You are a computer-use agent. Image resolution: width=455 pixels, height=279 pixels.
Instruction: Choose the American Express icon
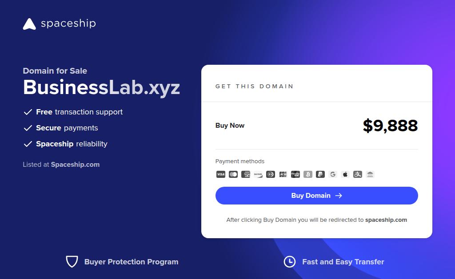(246, 174)
